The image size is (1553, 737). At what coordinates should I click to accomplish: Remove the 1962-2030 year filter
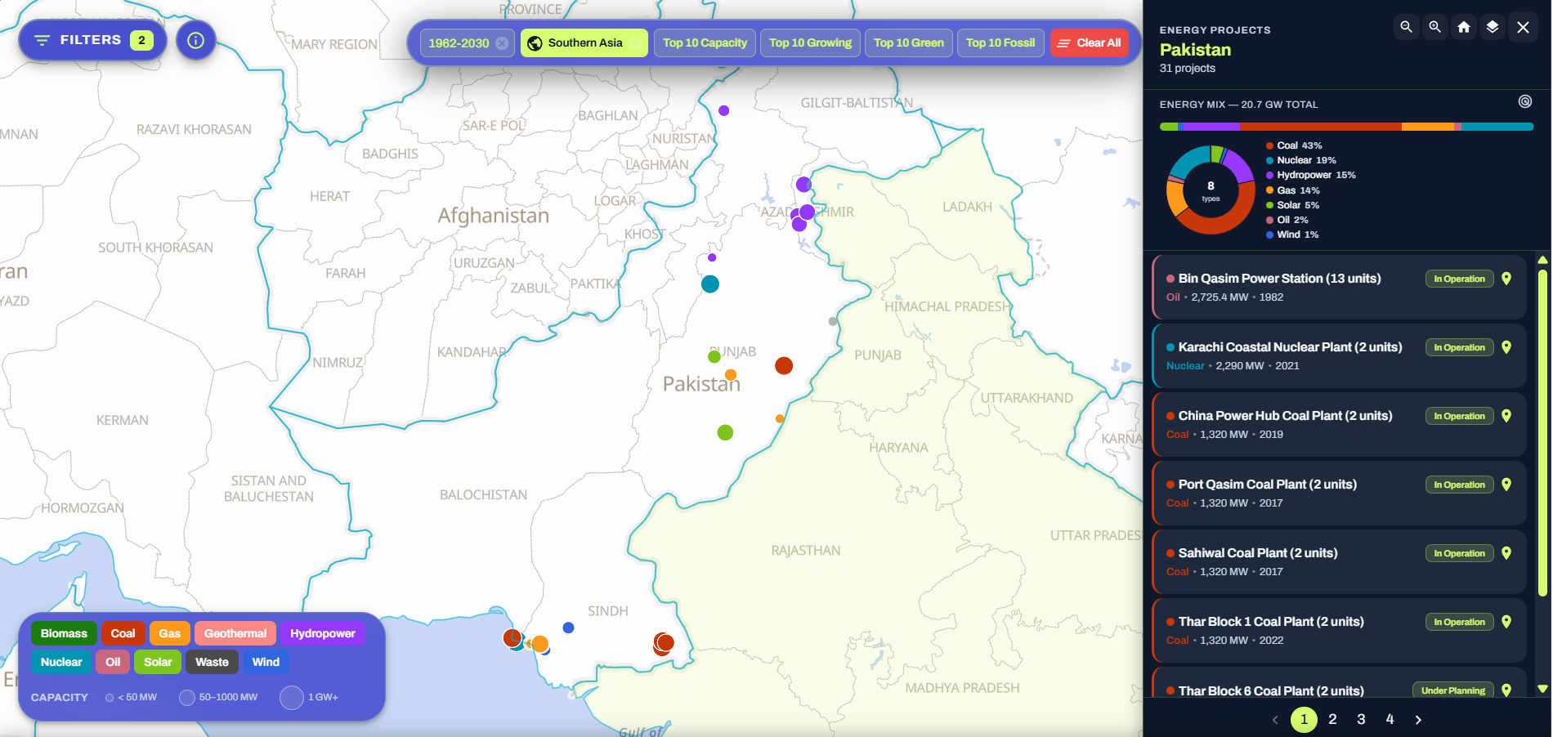[x=502, y=43]
